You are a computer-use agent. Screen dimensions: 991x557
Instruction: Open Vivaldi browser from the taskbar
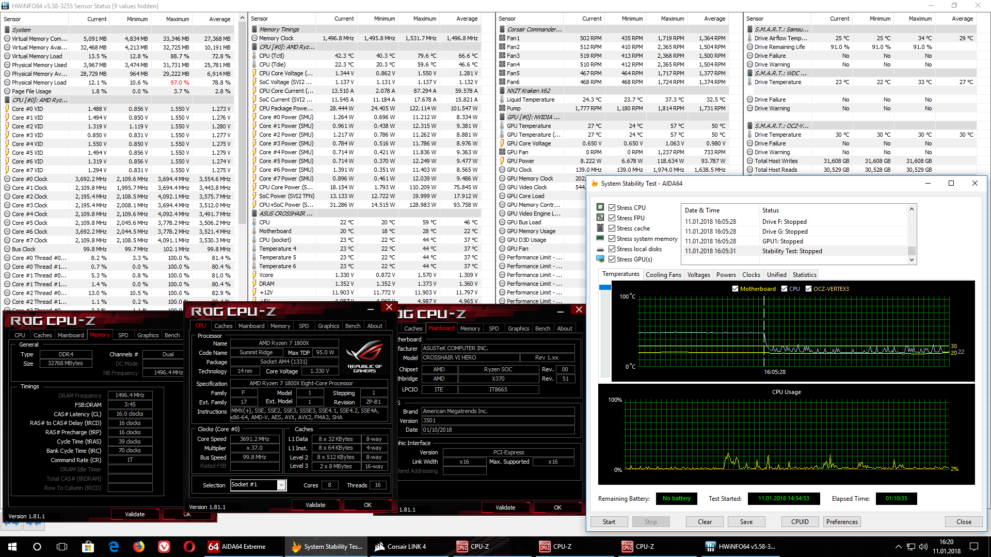164,547
